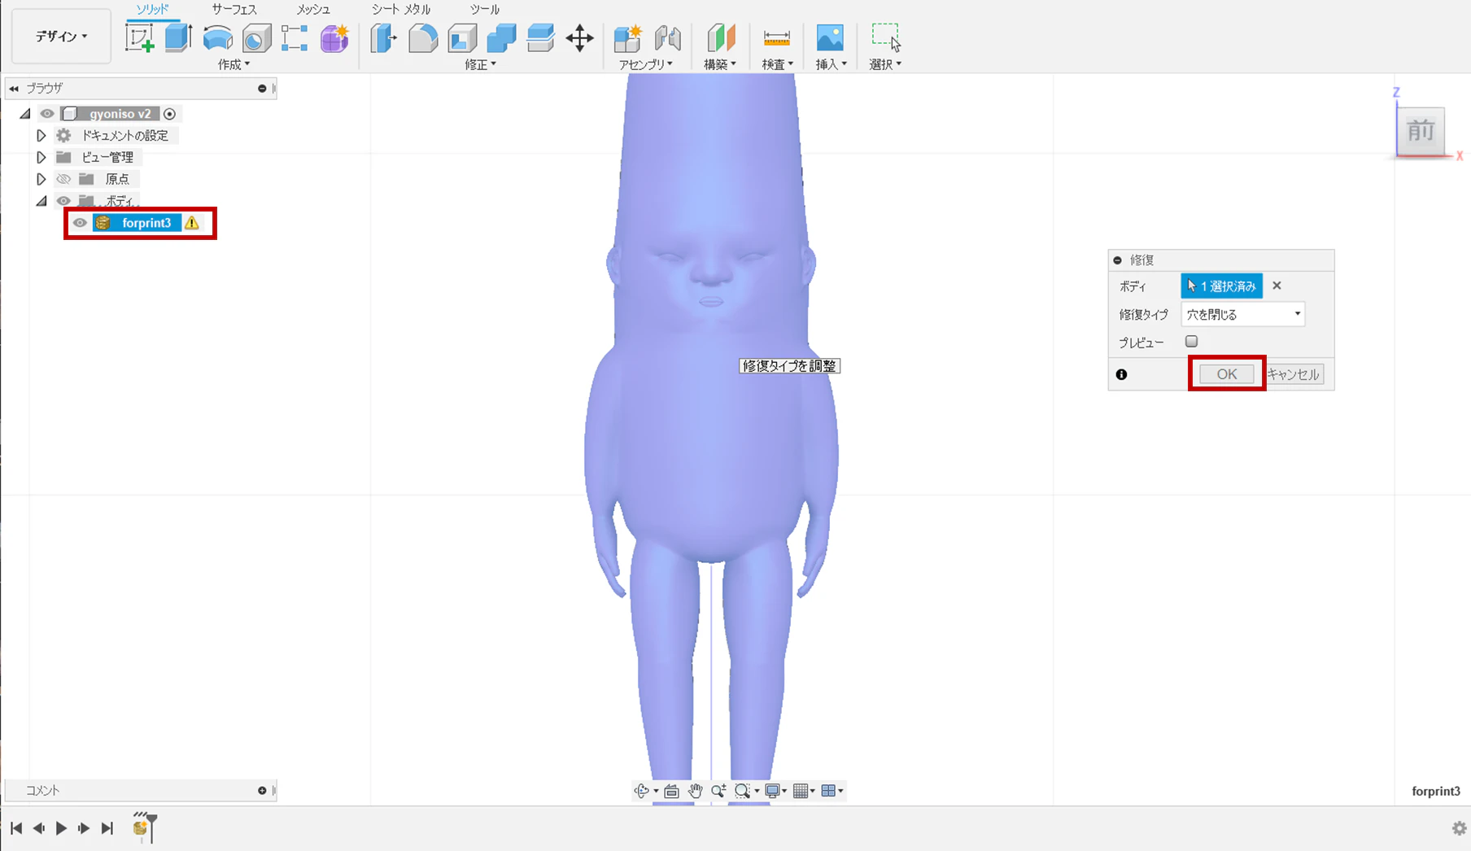Select the Create Sketch tool

139,37
